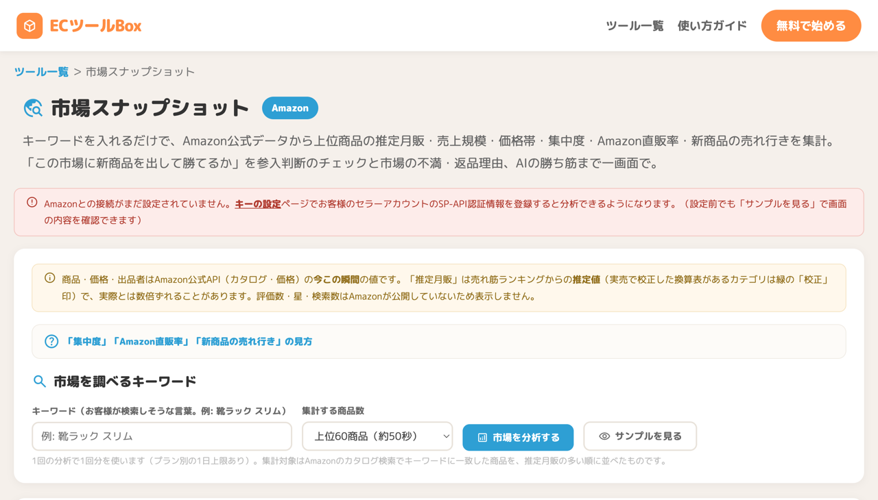Follow the キーの設定 link

[x=258, y=203]
